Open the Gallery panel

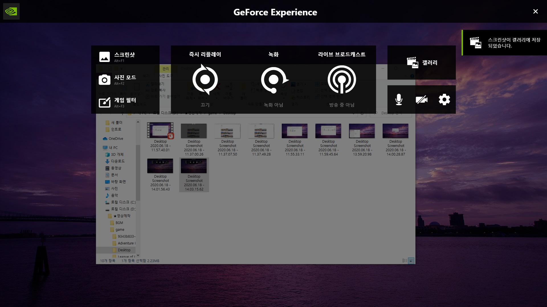click(x=422, y=63)
